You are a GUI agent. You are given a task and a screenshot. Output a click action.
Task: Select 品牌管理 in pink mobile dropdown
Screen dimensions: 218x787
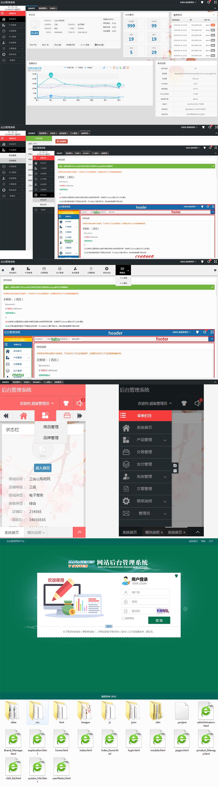click(51, 437)
